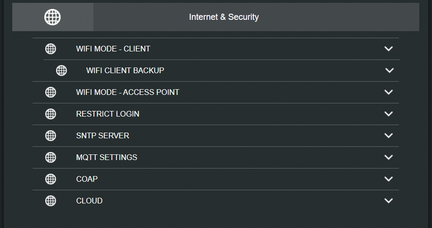Click globe icon next to CLOUD
The width and height of the screenshot is (432, 228).
50,201
